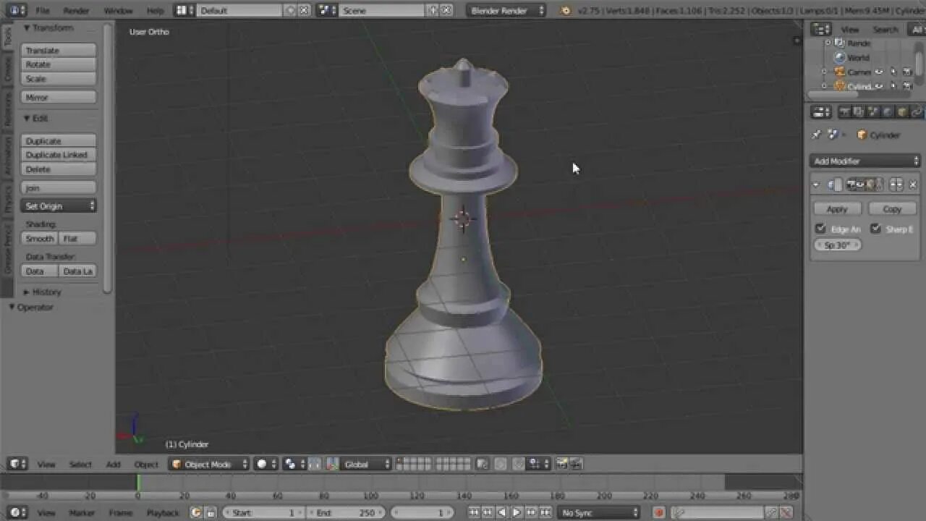The image size is (926, 521).
Task: Open the Properties editor type selector
Action: pos(820,112)
